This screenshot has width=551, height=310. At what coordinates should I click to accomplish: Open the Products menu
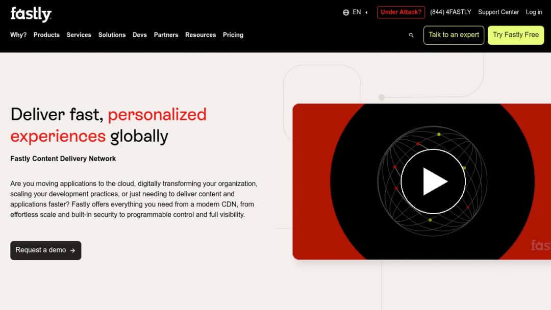[x=46, y=35]
